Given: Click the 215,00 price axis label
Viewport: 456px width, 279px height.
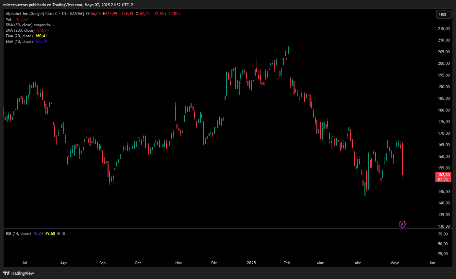Looking at the screenshot, I should pyautogui.click(x=444, y=29).
